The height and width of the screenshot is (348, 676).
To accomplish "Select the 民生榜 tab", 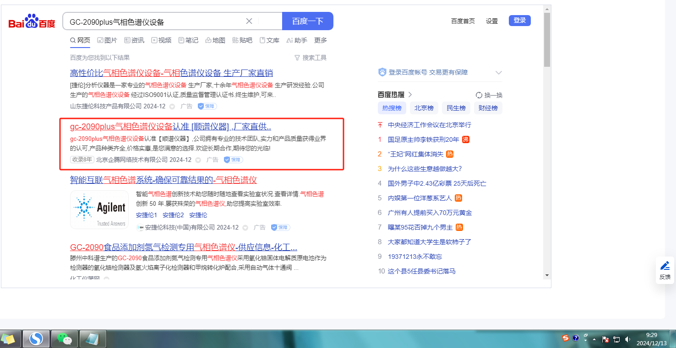I will click(x=456, y=108).
